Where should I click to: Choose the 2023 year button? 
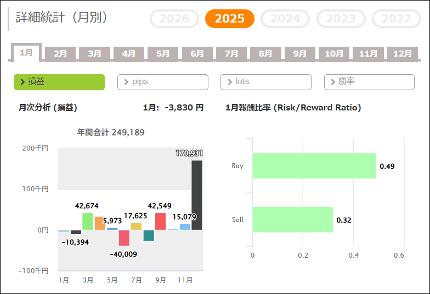coord(341,19)
